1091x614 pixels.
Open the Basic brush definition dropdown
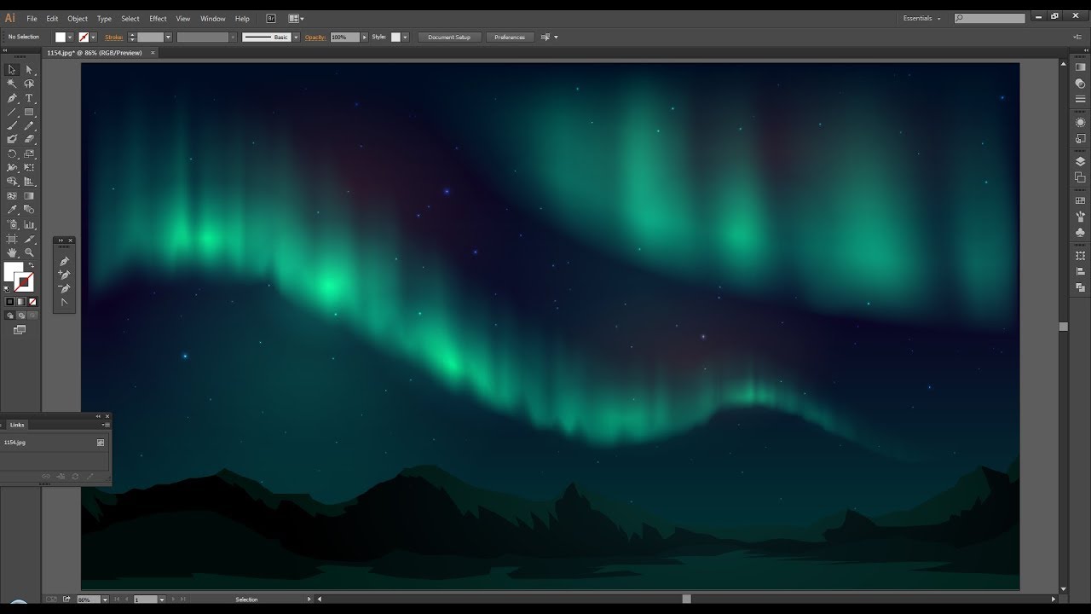click(296, 37)
